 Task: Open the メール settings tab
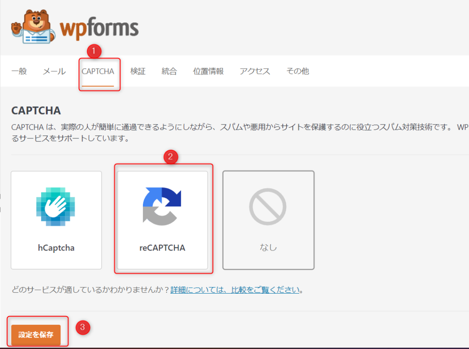coord(55,71)
